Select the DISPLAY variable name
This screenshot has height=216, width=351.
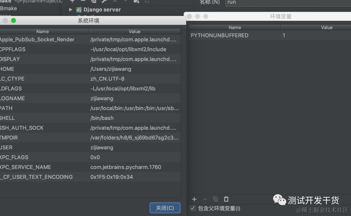[x=10, y=59]
